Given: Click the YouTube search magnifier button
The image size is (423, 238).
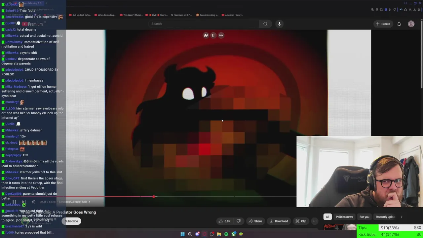Looking at the screenshot, I should 265,24.
